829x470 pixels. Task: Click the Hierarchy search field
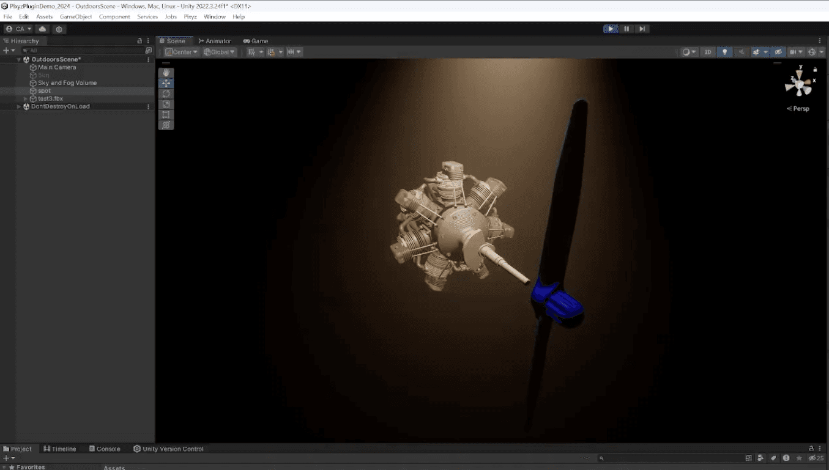pyautogui.click(x=83, y=51)
